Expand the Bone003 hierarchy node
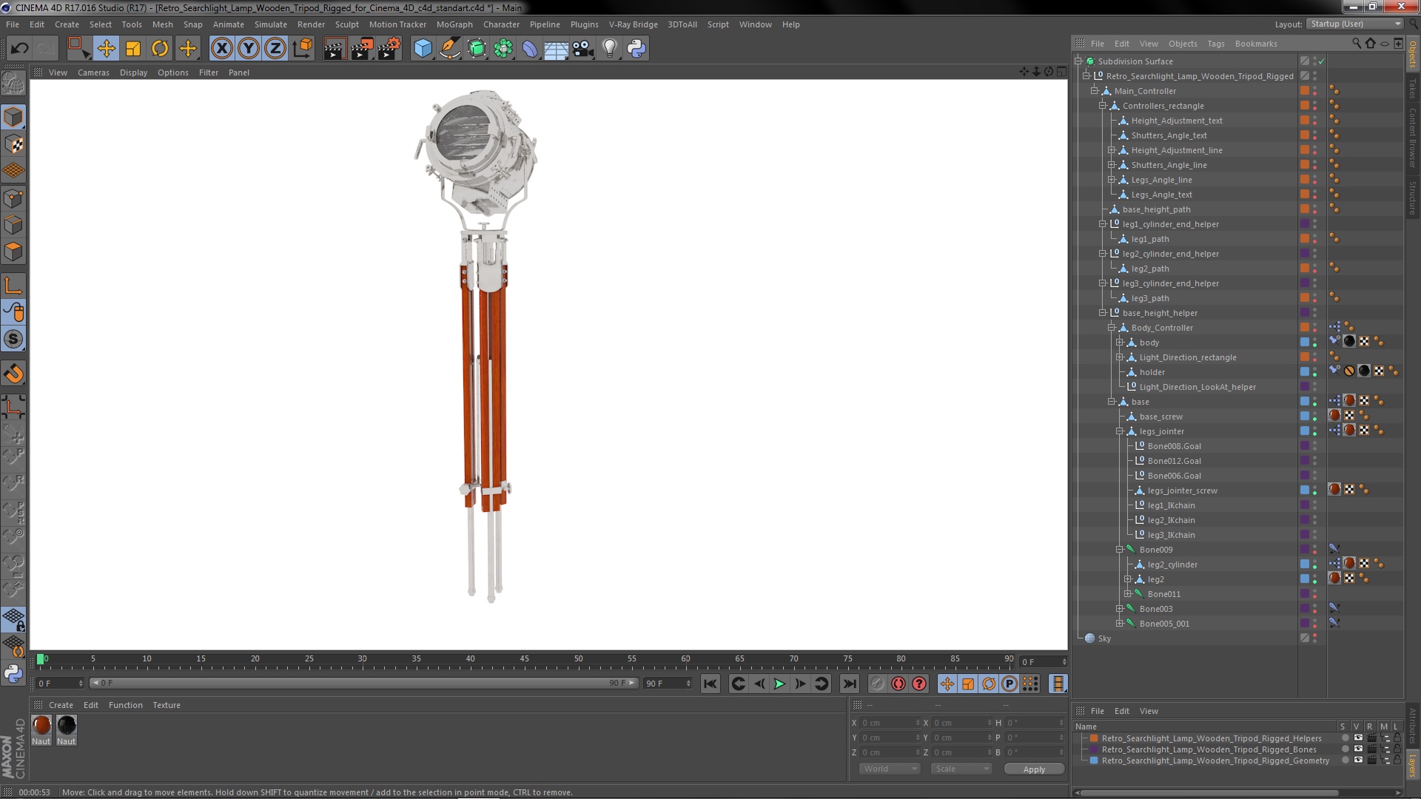1421x799 pixels. 1120,609
